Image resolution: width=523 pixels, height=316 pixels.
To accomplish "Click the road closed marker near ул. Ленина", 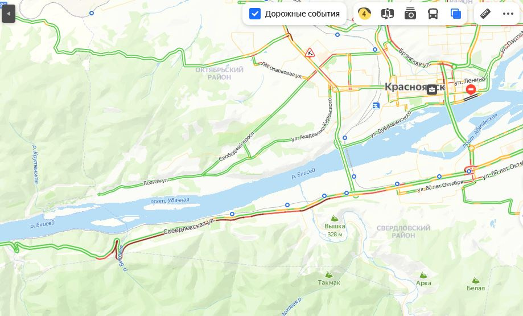I will click(x=471, y=89).
